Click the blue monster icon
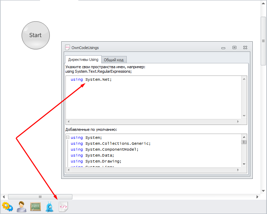Image resolution: width=267 pixels, height=214 pixels. click(50, 207)
